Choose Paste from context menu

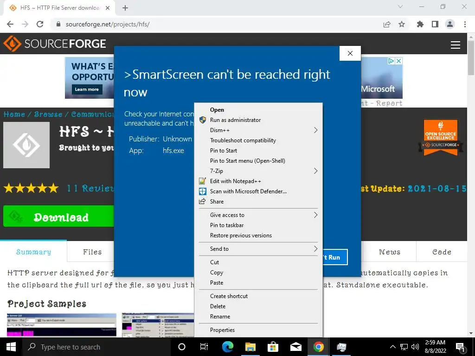point(258,283)
